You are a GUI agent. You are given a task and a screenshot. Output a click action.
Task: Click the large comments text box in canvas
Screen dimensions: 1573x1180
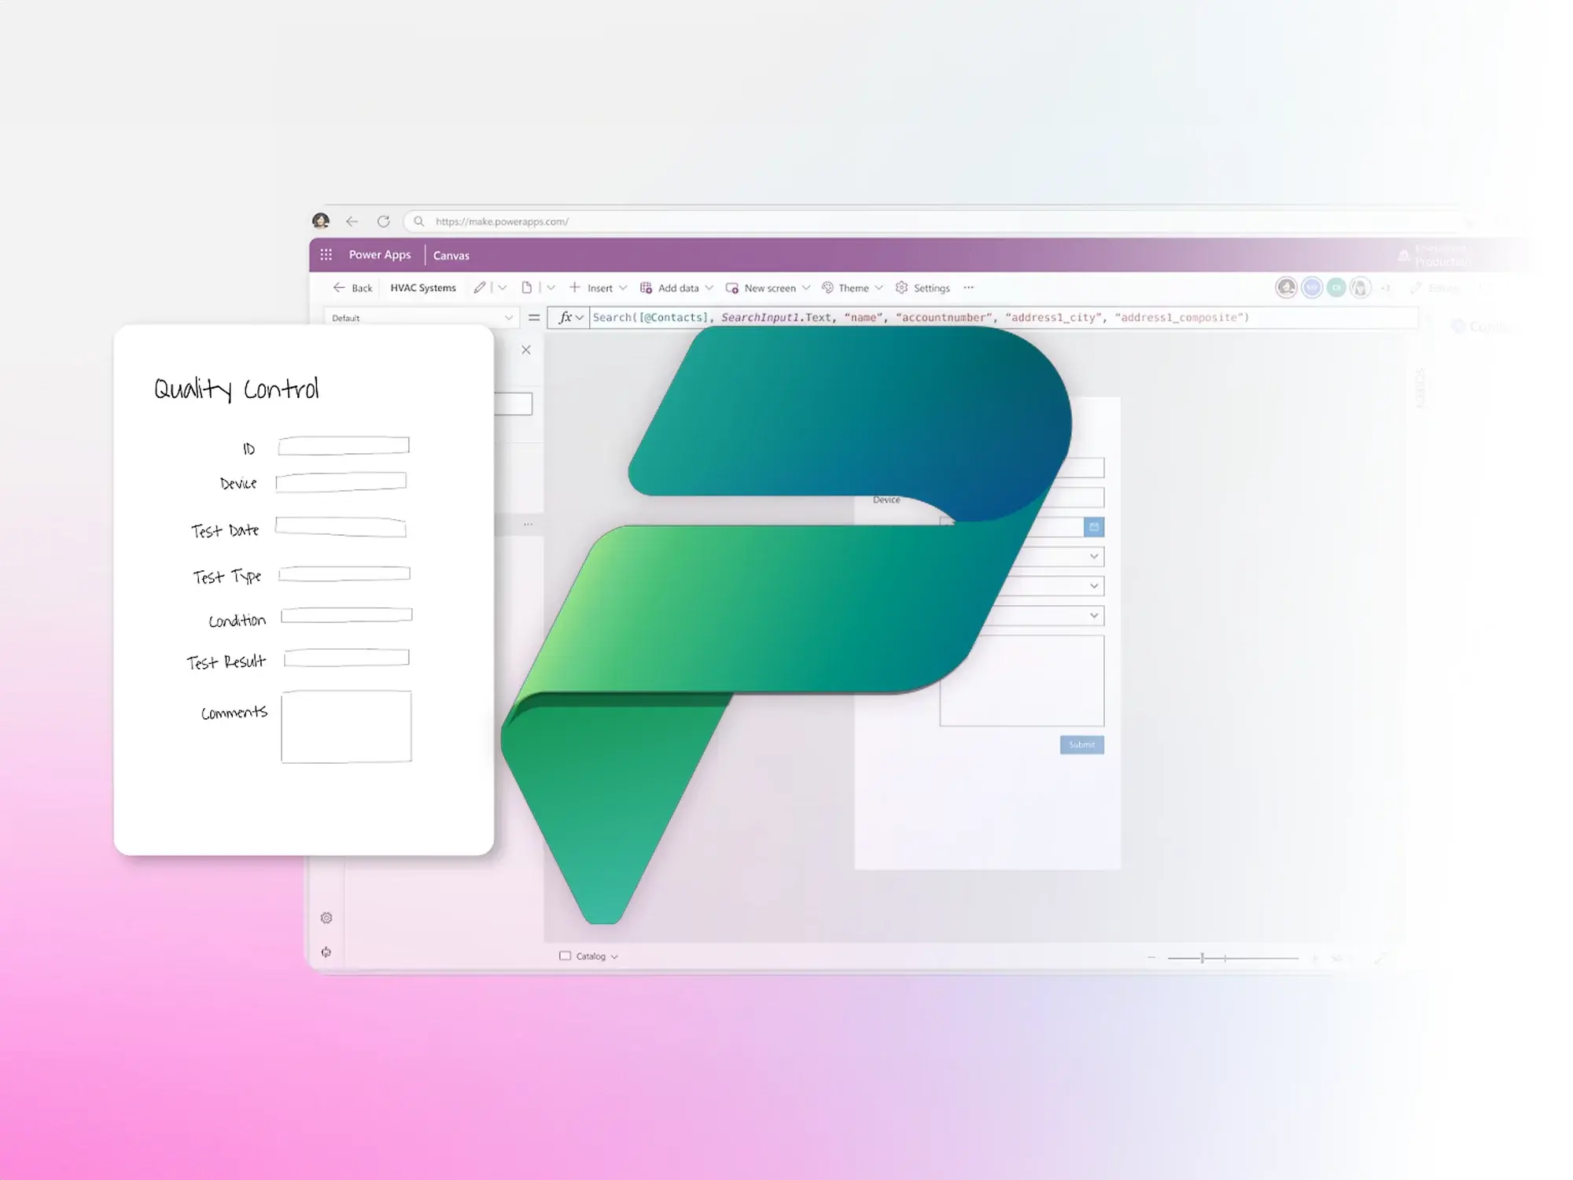tap(1022, 680)
